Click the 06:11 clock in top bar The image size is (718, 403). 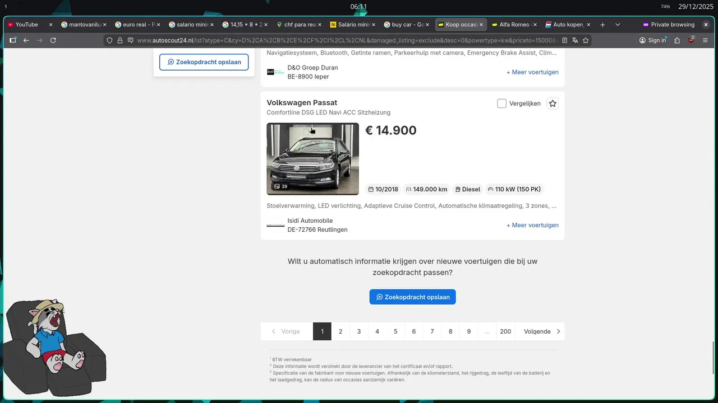(358, 7)
